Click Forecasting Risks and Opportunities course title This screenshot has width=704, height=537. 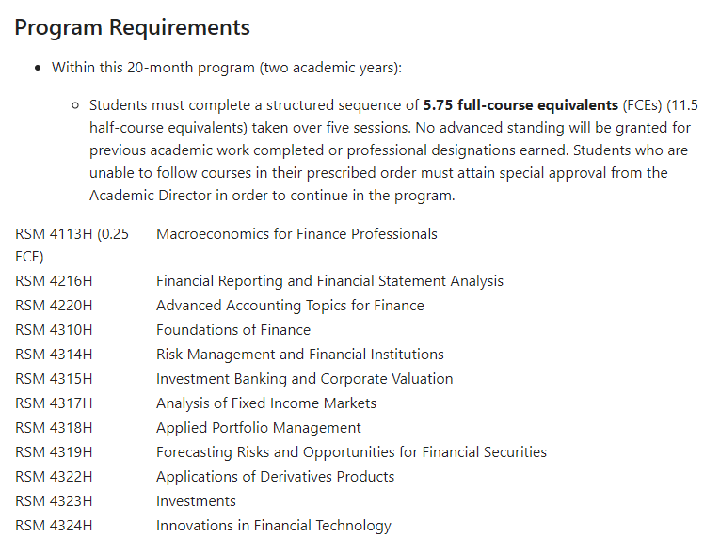pyautogui.click(x=352, y=452)
